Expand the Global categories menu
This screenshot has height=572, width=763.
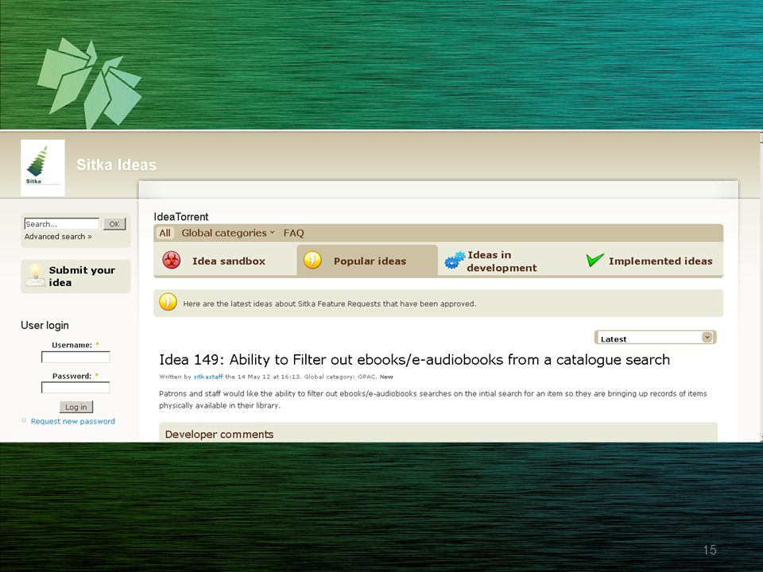(228, 233)
